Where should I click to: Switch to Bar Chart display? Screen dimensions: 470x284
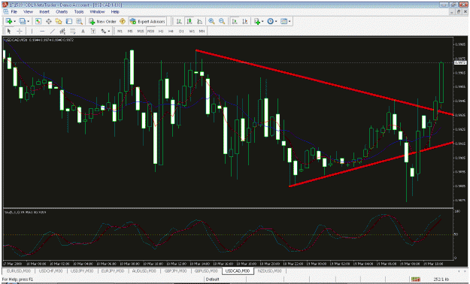tap(179, 21)
